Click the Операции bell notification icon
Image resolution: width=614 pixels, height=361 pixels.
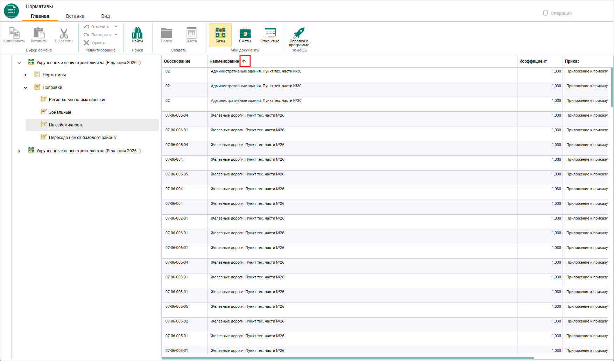[545, 13]
